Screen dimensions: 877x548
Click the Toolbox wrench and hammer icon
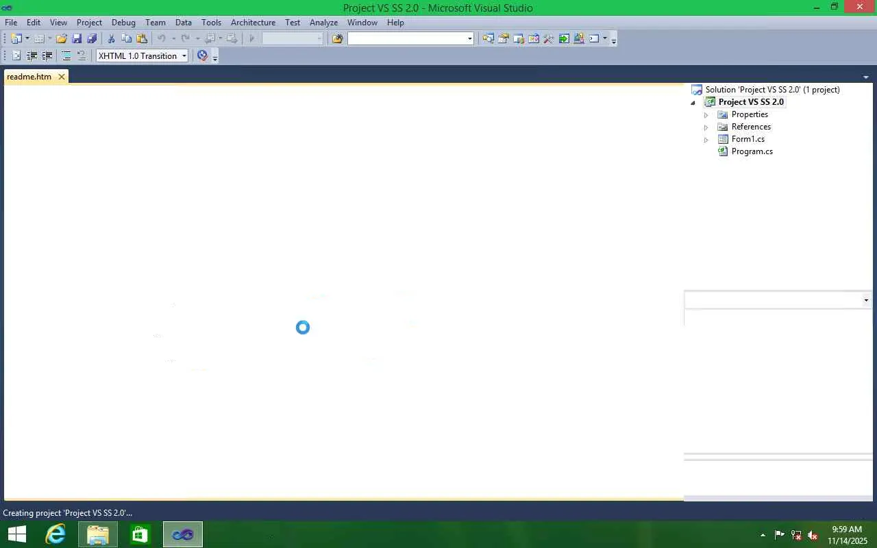click(549, 39)
